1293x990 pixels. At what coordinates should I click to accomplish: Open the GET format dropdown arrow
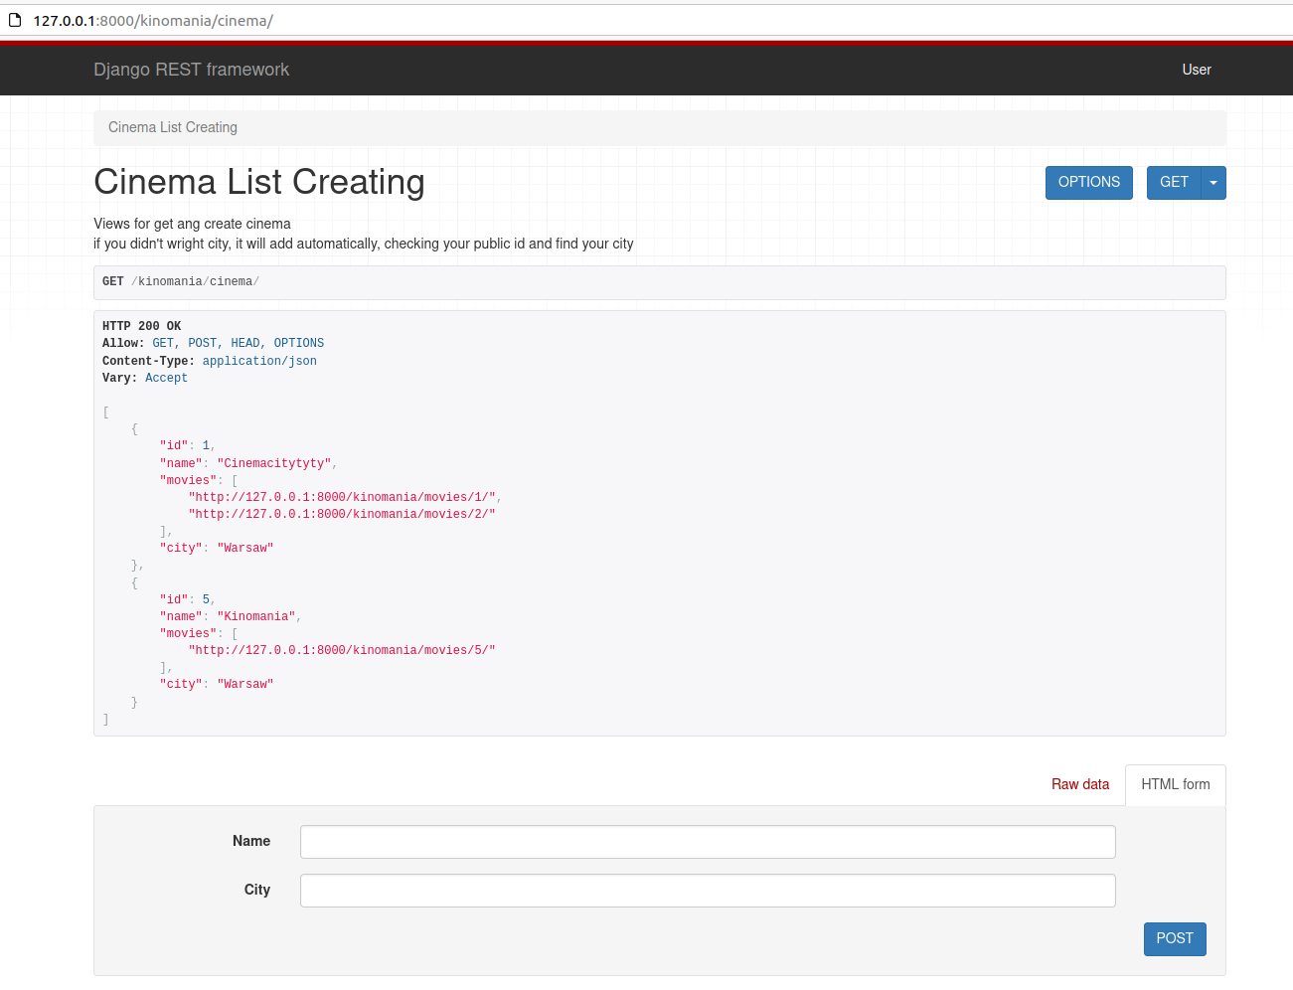coord(1213,183)
